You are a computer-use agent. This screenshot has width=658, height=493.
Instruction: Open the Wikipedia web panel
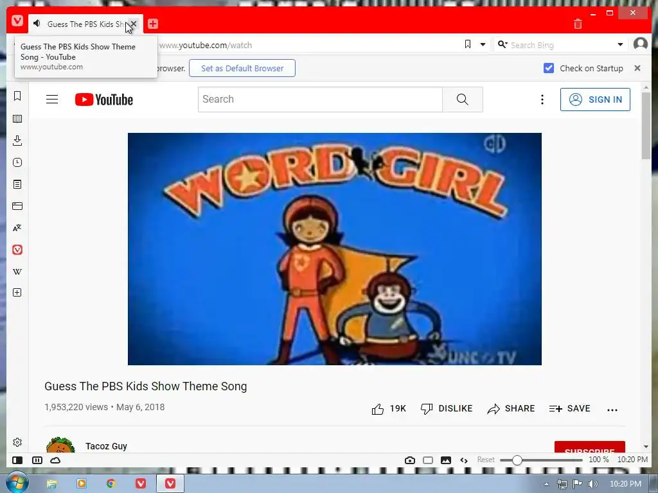[17, 272]
